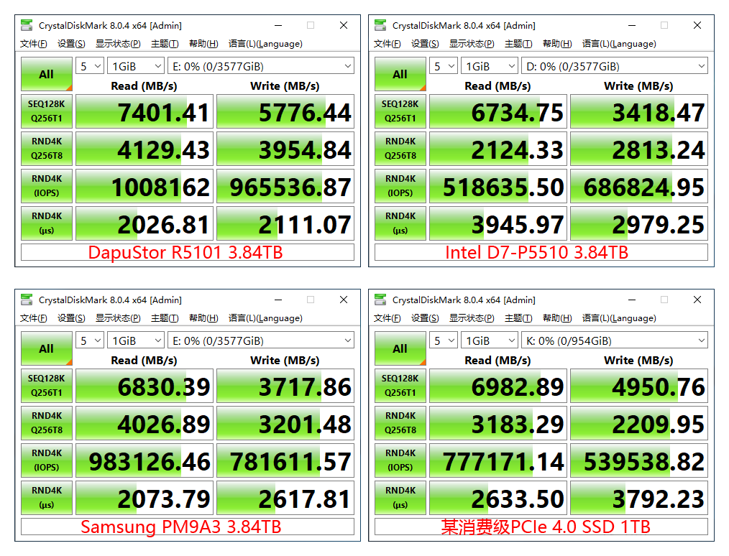Open test count dropdown in DapuStor window
This screenshot has height=556, width=729.
pyautogui.click(x=90, y=66)
